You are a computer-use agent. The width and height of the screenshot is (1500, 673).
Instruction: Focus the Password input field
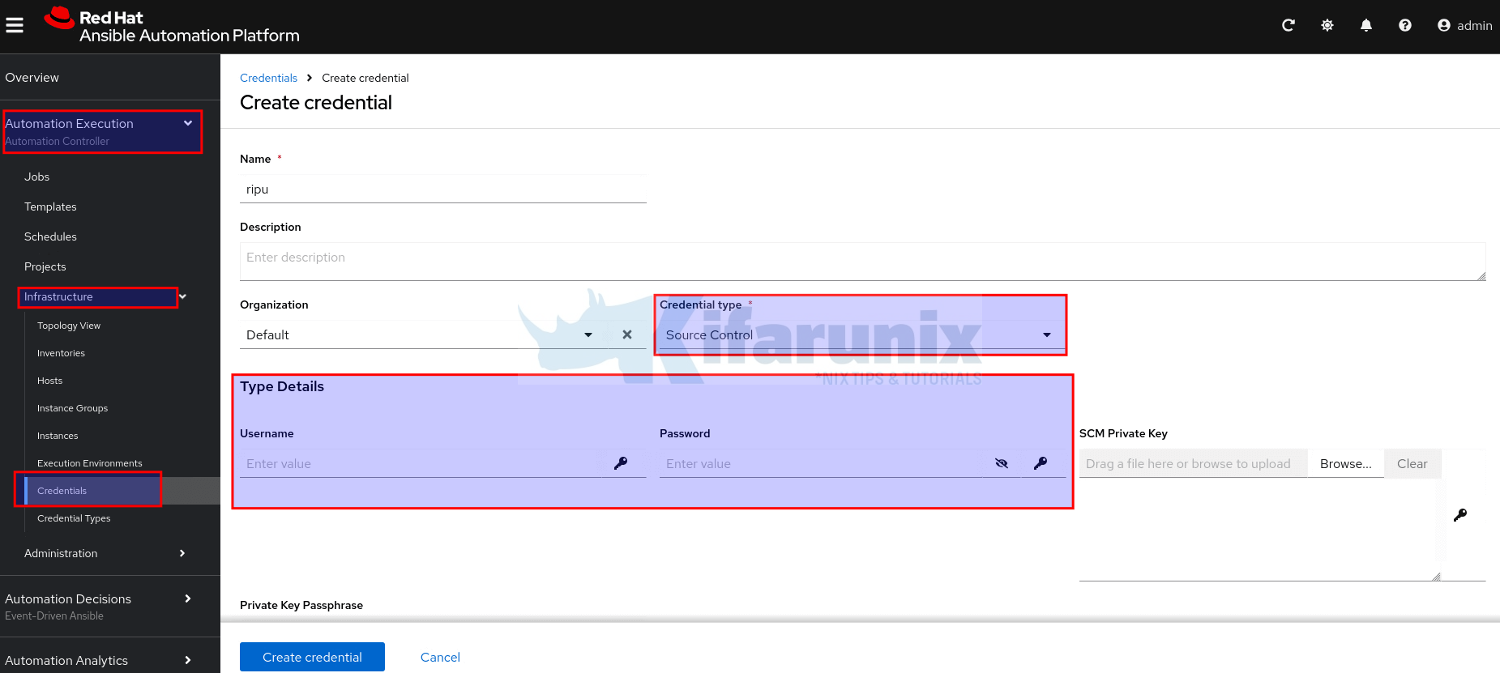point(821,463)
